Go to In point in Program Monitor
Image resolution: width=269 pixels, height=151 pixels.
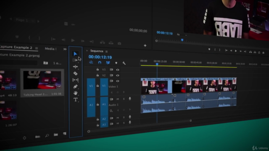tap(226, 50)
